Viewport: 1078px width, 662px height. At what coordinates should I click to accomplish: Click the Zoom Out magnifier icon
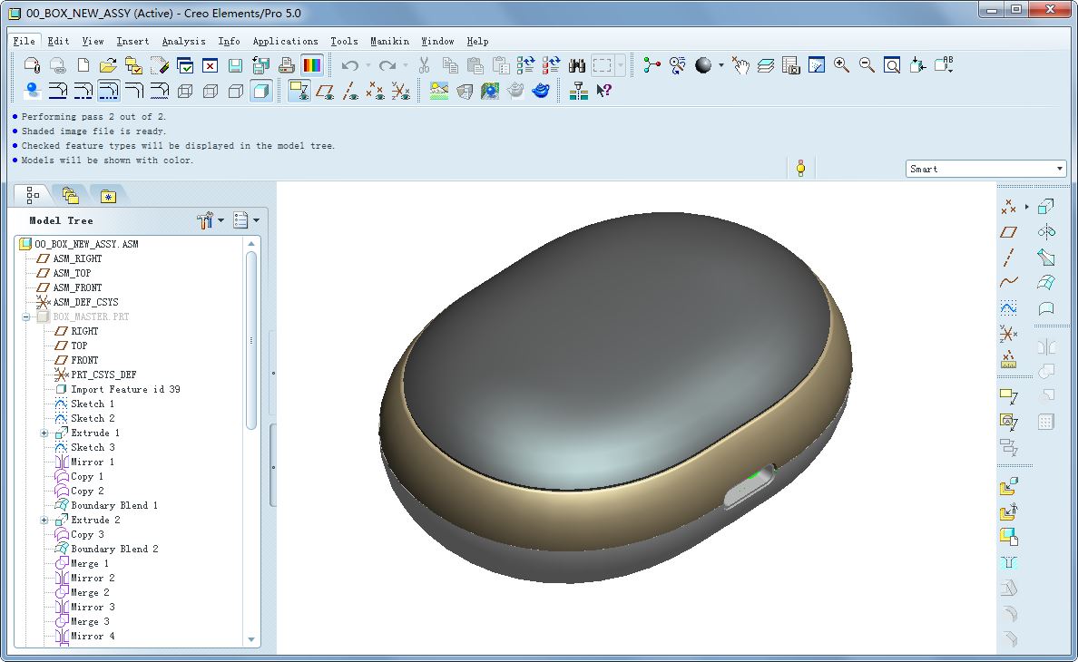(867, 65)
